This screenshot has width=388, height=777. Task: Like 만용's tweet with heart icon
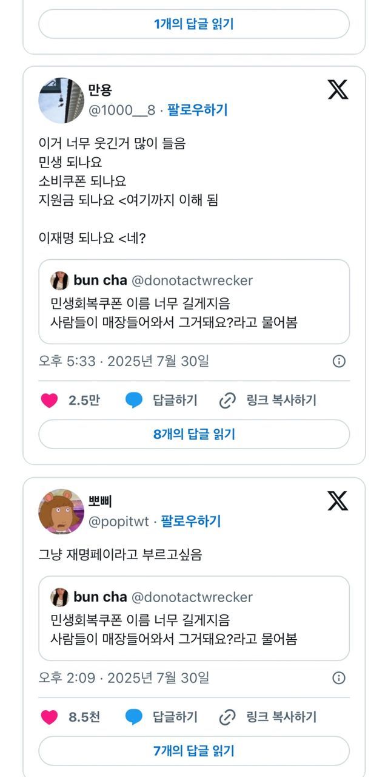(x=49, y=401)
